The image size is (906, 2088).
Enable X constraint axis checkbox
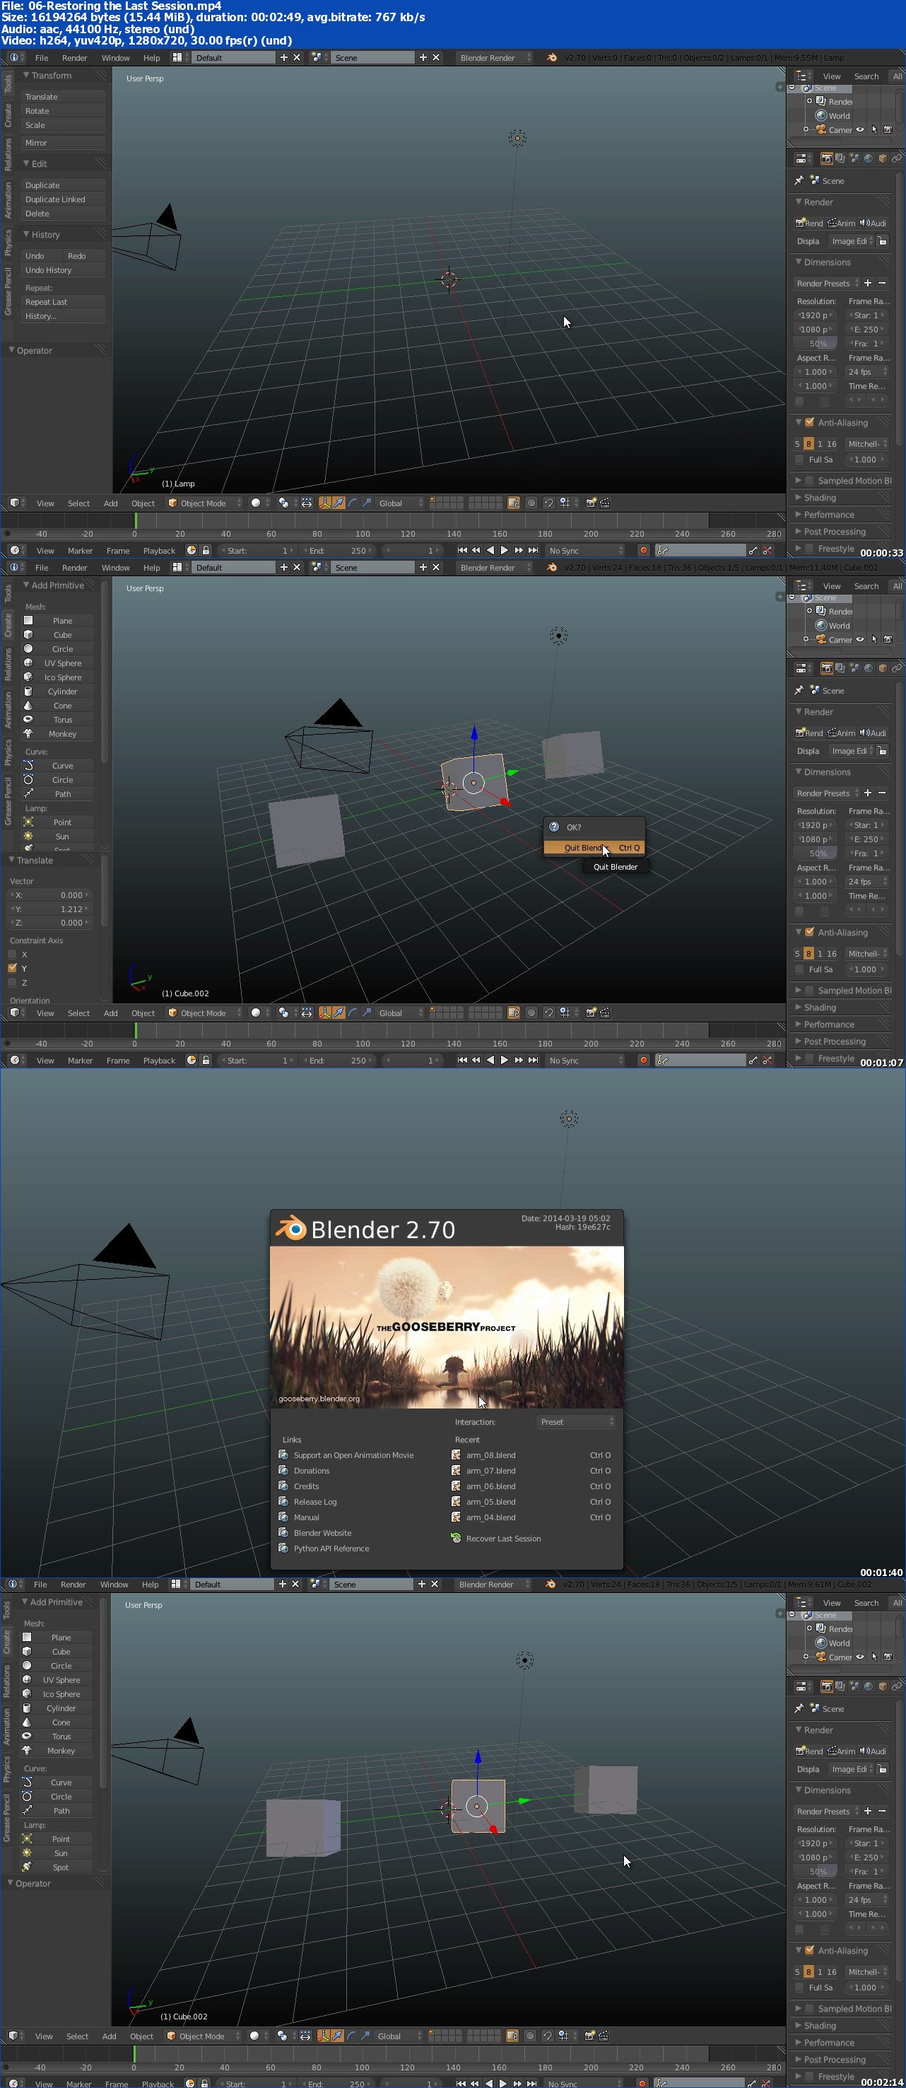pyautogui.click(x=12, y=955)
